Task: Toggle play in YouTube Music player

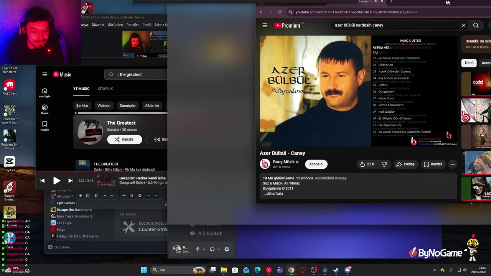Action: click(x=57, y=181)
